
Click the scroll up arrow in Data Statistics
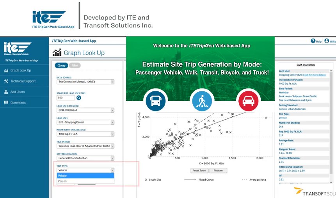331,71
